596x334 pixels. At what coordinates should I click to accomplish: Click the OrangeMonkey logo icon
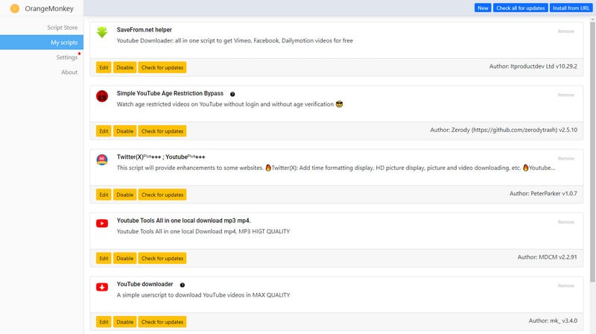15,8
